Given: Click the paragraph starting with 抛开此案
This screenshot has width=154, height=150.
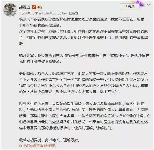Looking at the screenshot, I should click(84, 59).
